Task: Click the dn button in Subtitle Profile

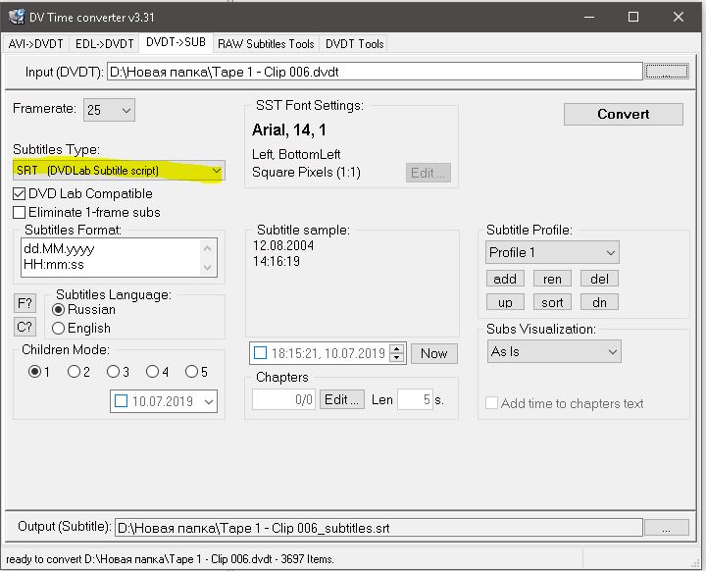Action: pos(599,302)
